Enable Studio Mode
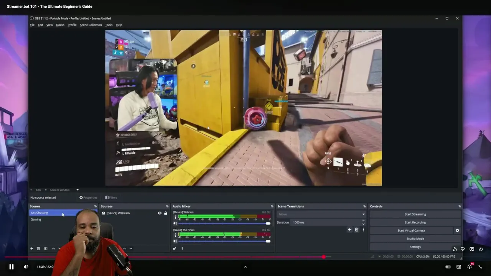 [415, 238]
